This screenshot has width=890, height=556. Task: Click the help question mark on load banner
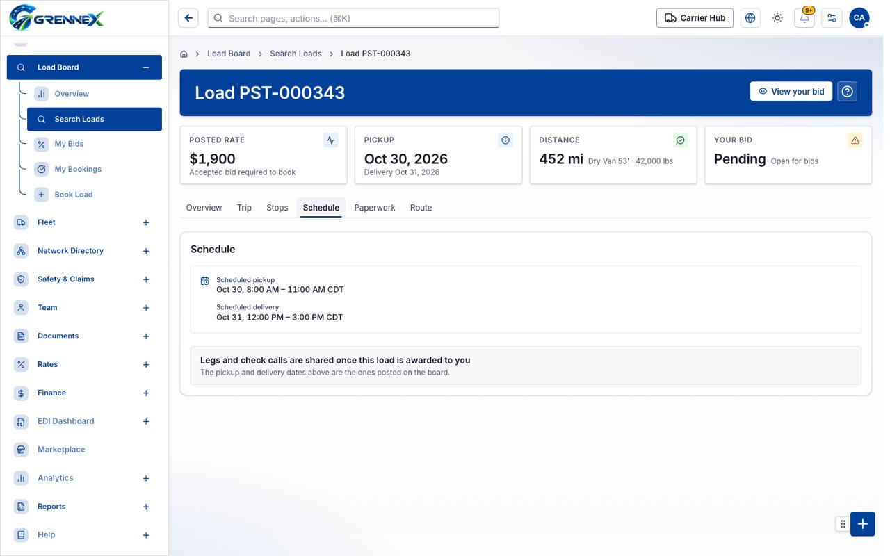[x=847, y=92]
